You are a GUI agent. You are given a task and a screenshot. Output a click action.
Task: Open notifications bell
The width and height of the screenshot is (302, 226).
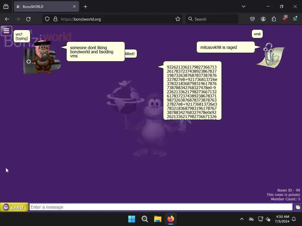(x=294, y=219)
